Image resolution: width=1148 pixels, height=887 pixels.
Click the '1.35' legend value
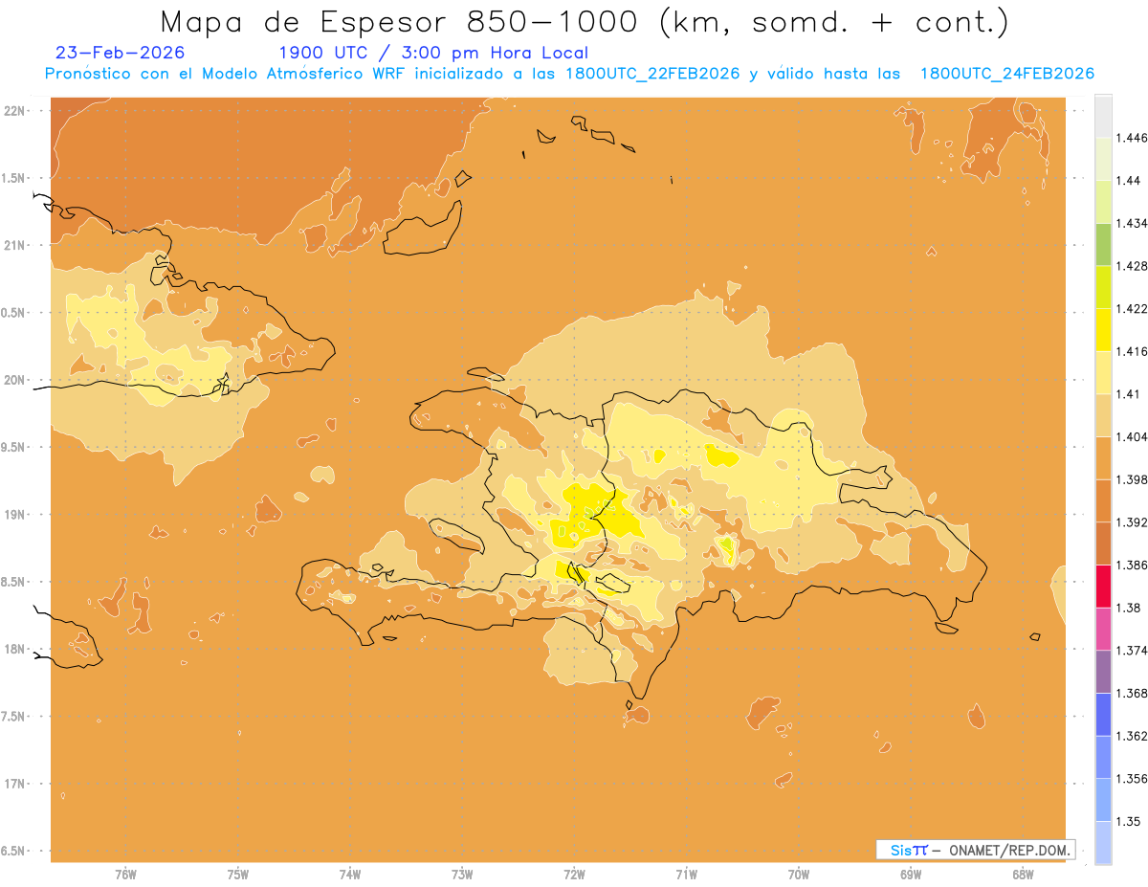[x=1129, y=821]
